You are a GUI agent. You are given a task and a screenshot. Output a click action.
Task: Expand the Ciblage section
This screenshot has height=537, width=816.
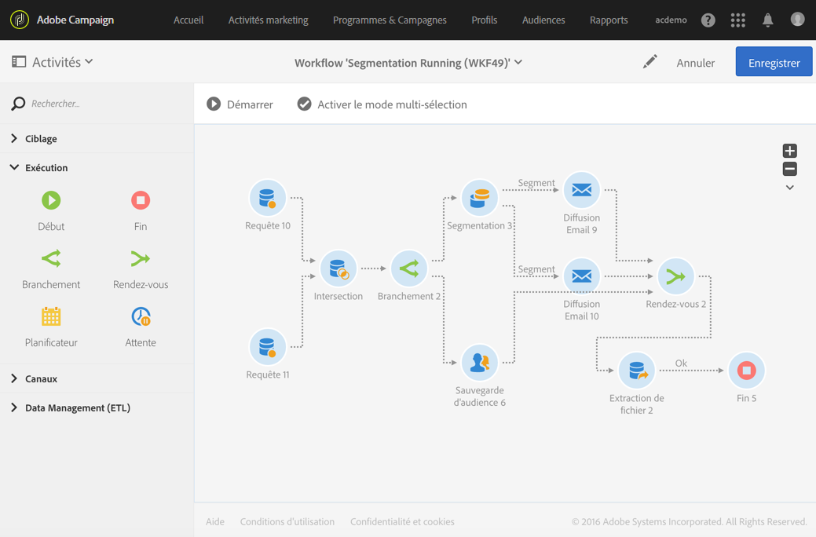tap(41, 139)
